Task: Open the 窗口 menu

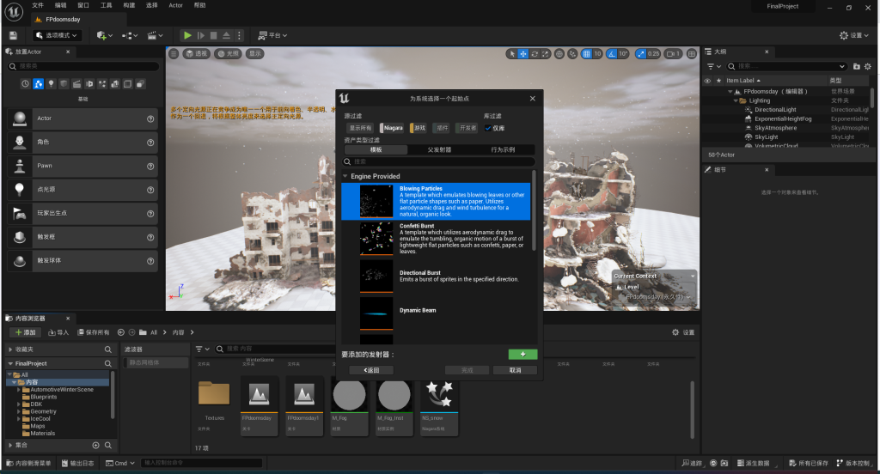Action: coord(83,6)
